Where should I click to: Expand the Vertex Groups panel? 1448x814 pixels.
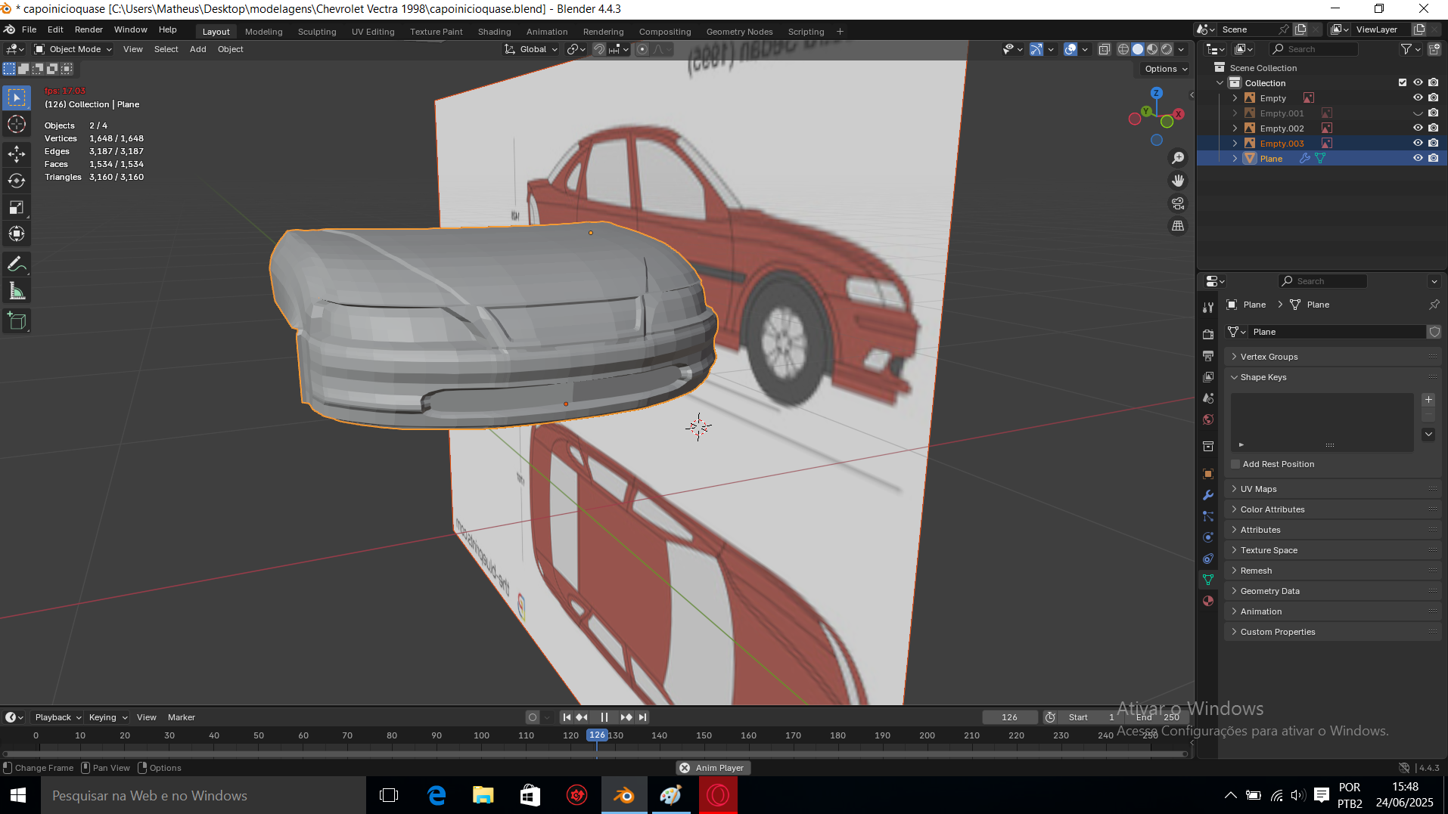pyautogui.click(x=1269, y=357)
